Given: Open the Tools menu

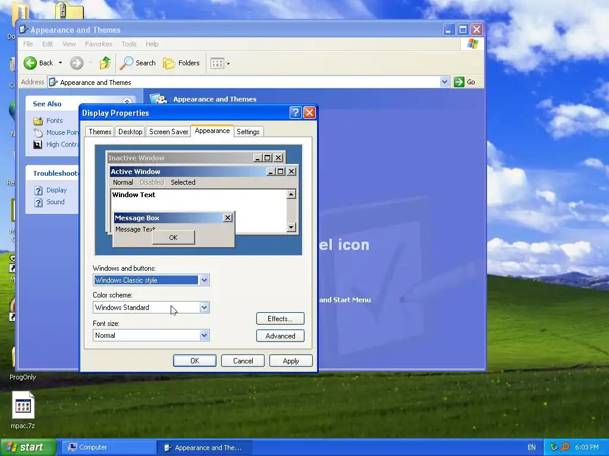Looking at the screenshot, I should 129,44.
